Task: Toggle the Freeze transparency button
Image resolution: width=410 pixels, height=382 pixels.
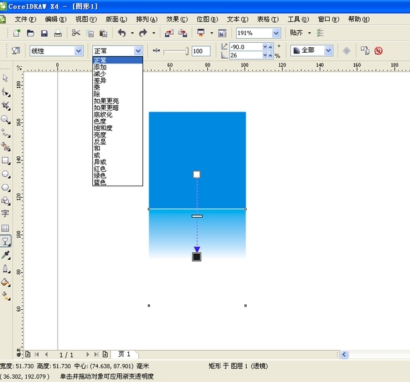Action: click(346, 51)
